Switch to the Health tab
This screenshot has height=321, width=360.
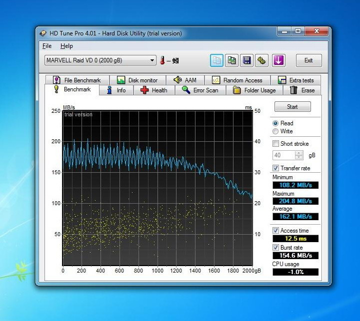154,90
